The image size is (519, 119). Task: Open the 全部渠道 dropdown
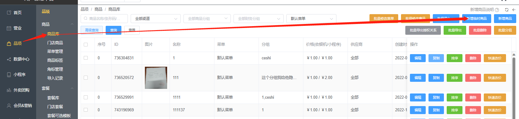[x=156, y=19]
